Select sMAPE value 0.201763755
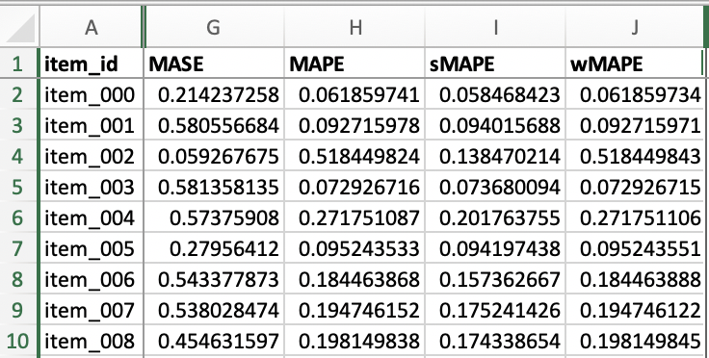This screenshot has height=358, width=709. pos(495,217)
